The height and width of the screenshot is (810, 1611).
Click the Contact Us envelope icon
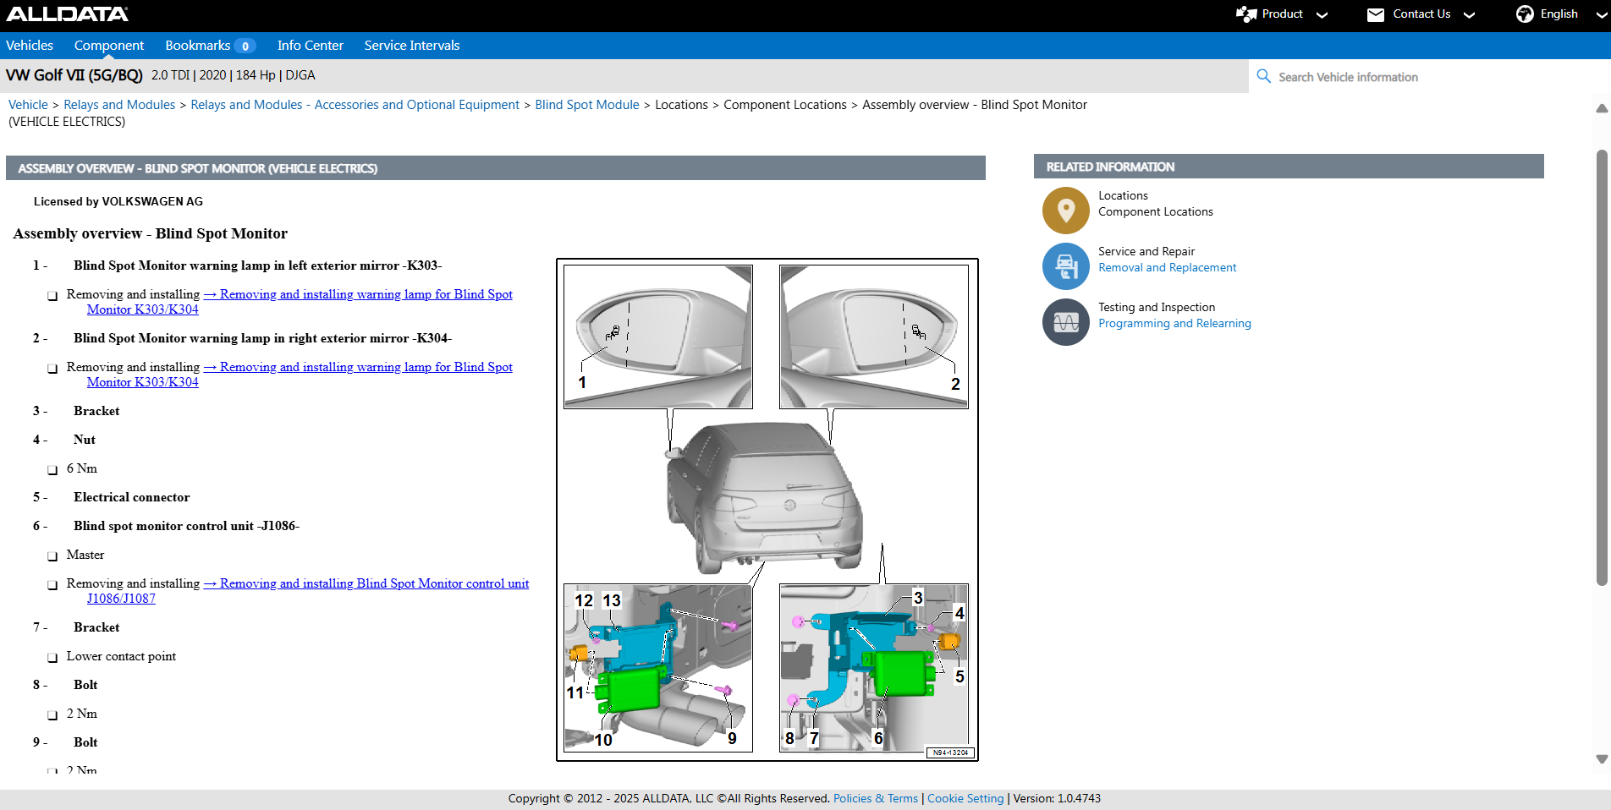point(1375,14)
